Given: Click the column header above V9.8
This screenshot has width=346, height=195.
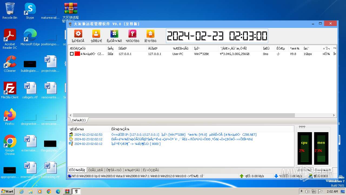Looking at the screenshot, I should [x=295, y=48].
